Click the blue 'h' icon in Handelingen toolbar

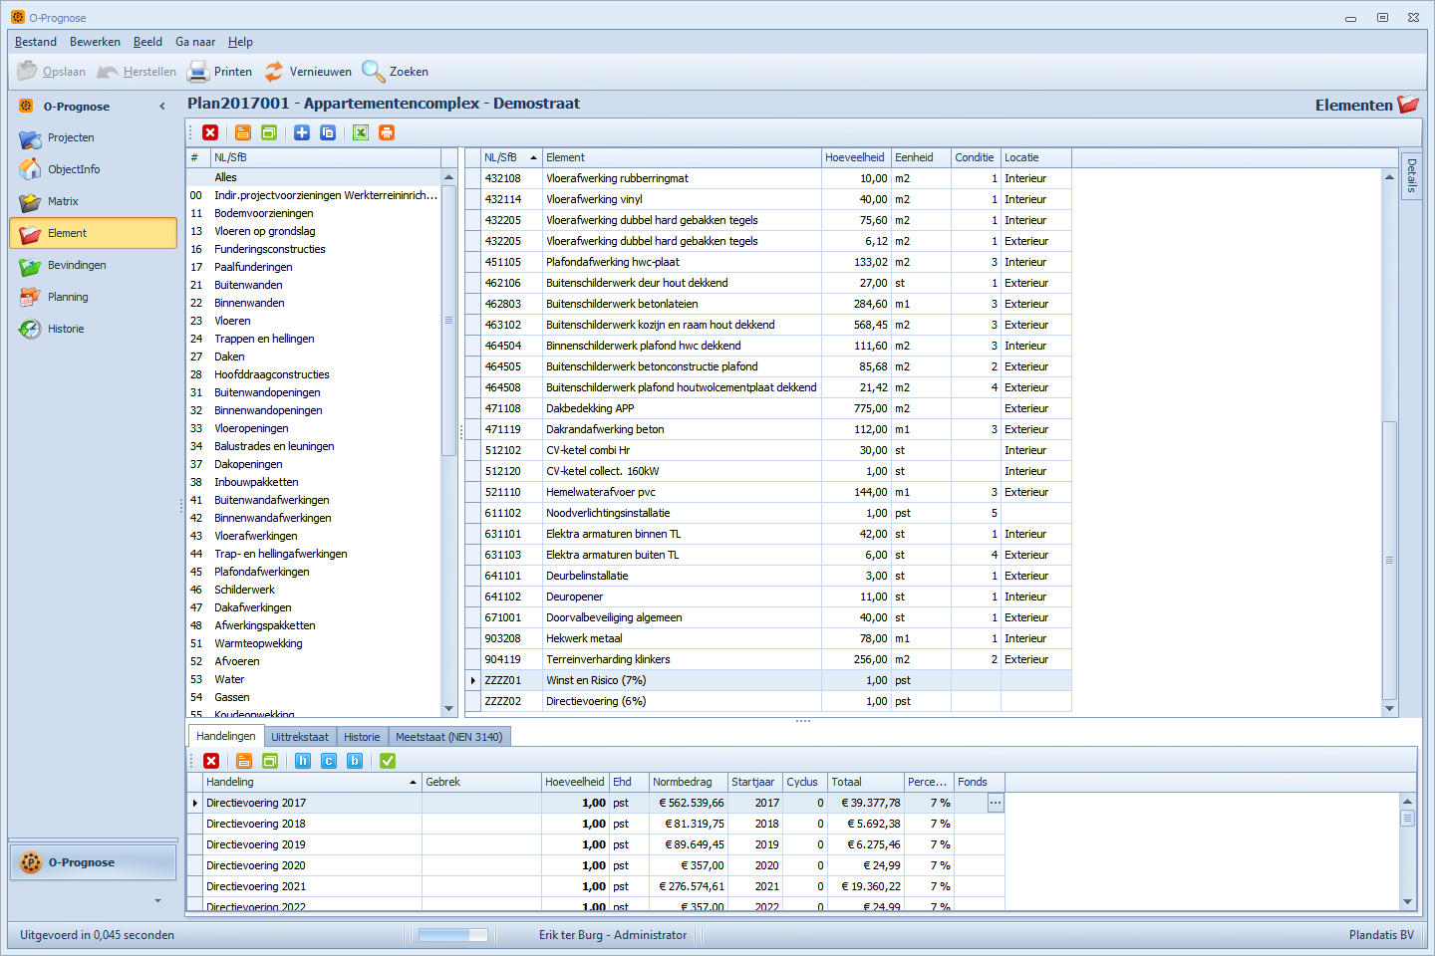click(x=303, y=761)
